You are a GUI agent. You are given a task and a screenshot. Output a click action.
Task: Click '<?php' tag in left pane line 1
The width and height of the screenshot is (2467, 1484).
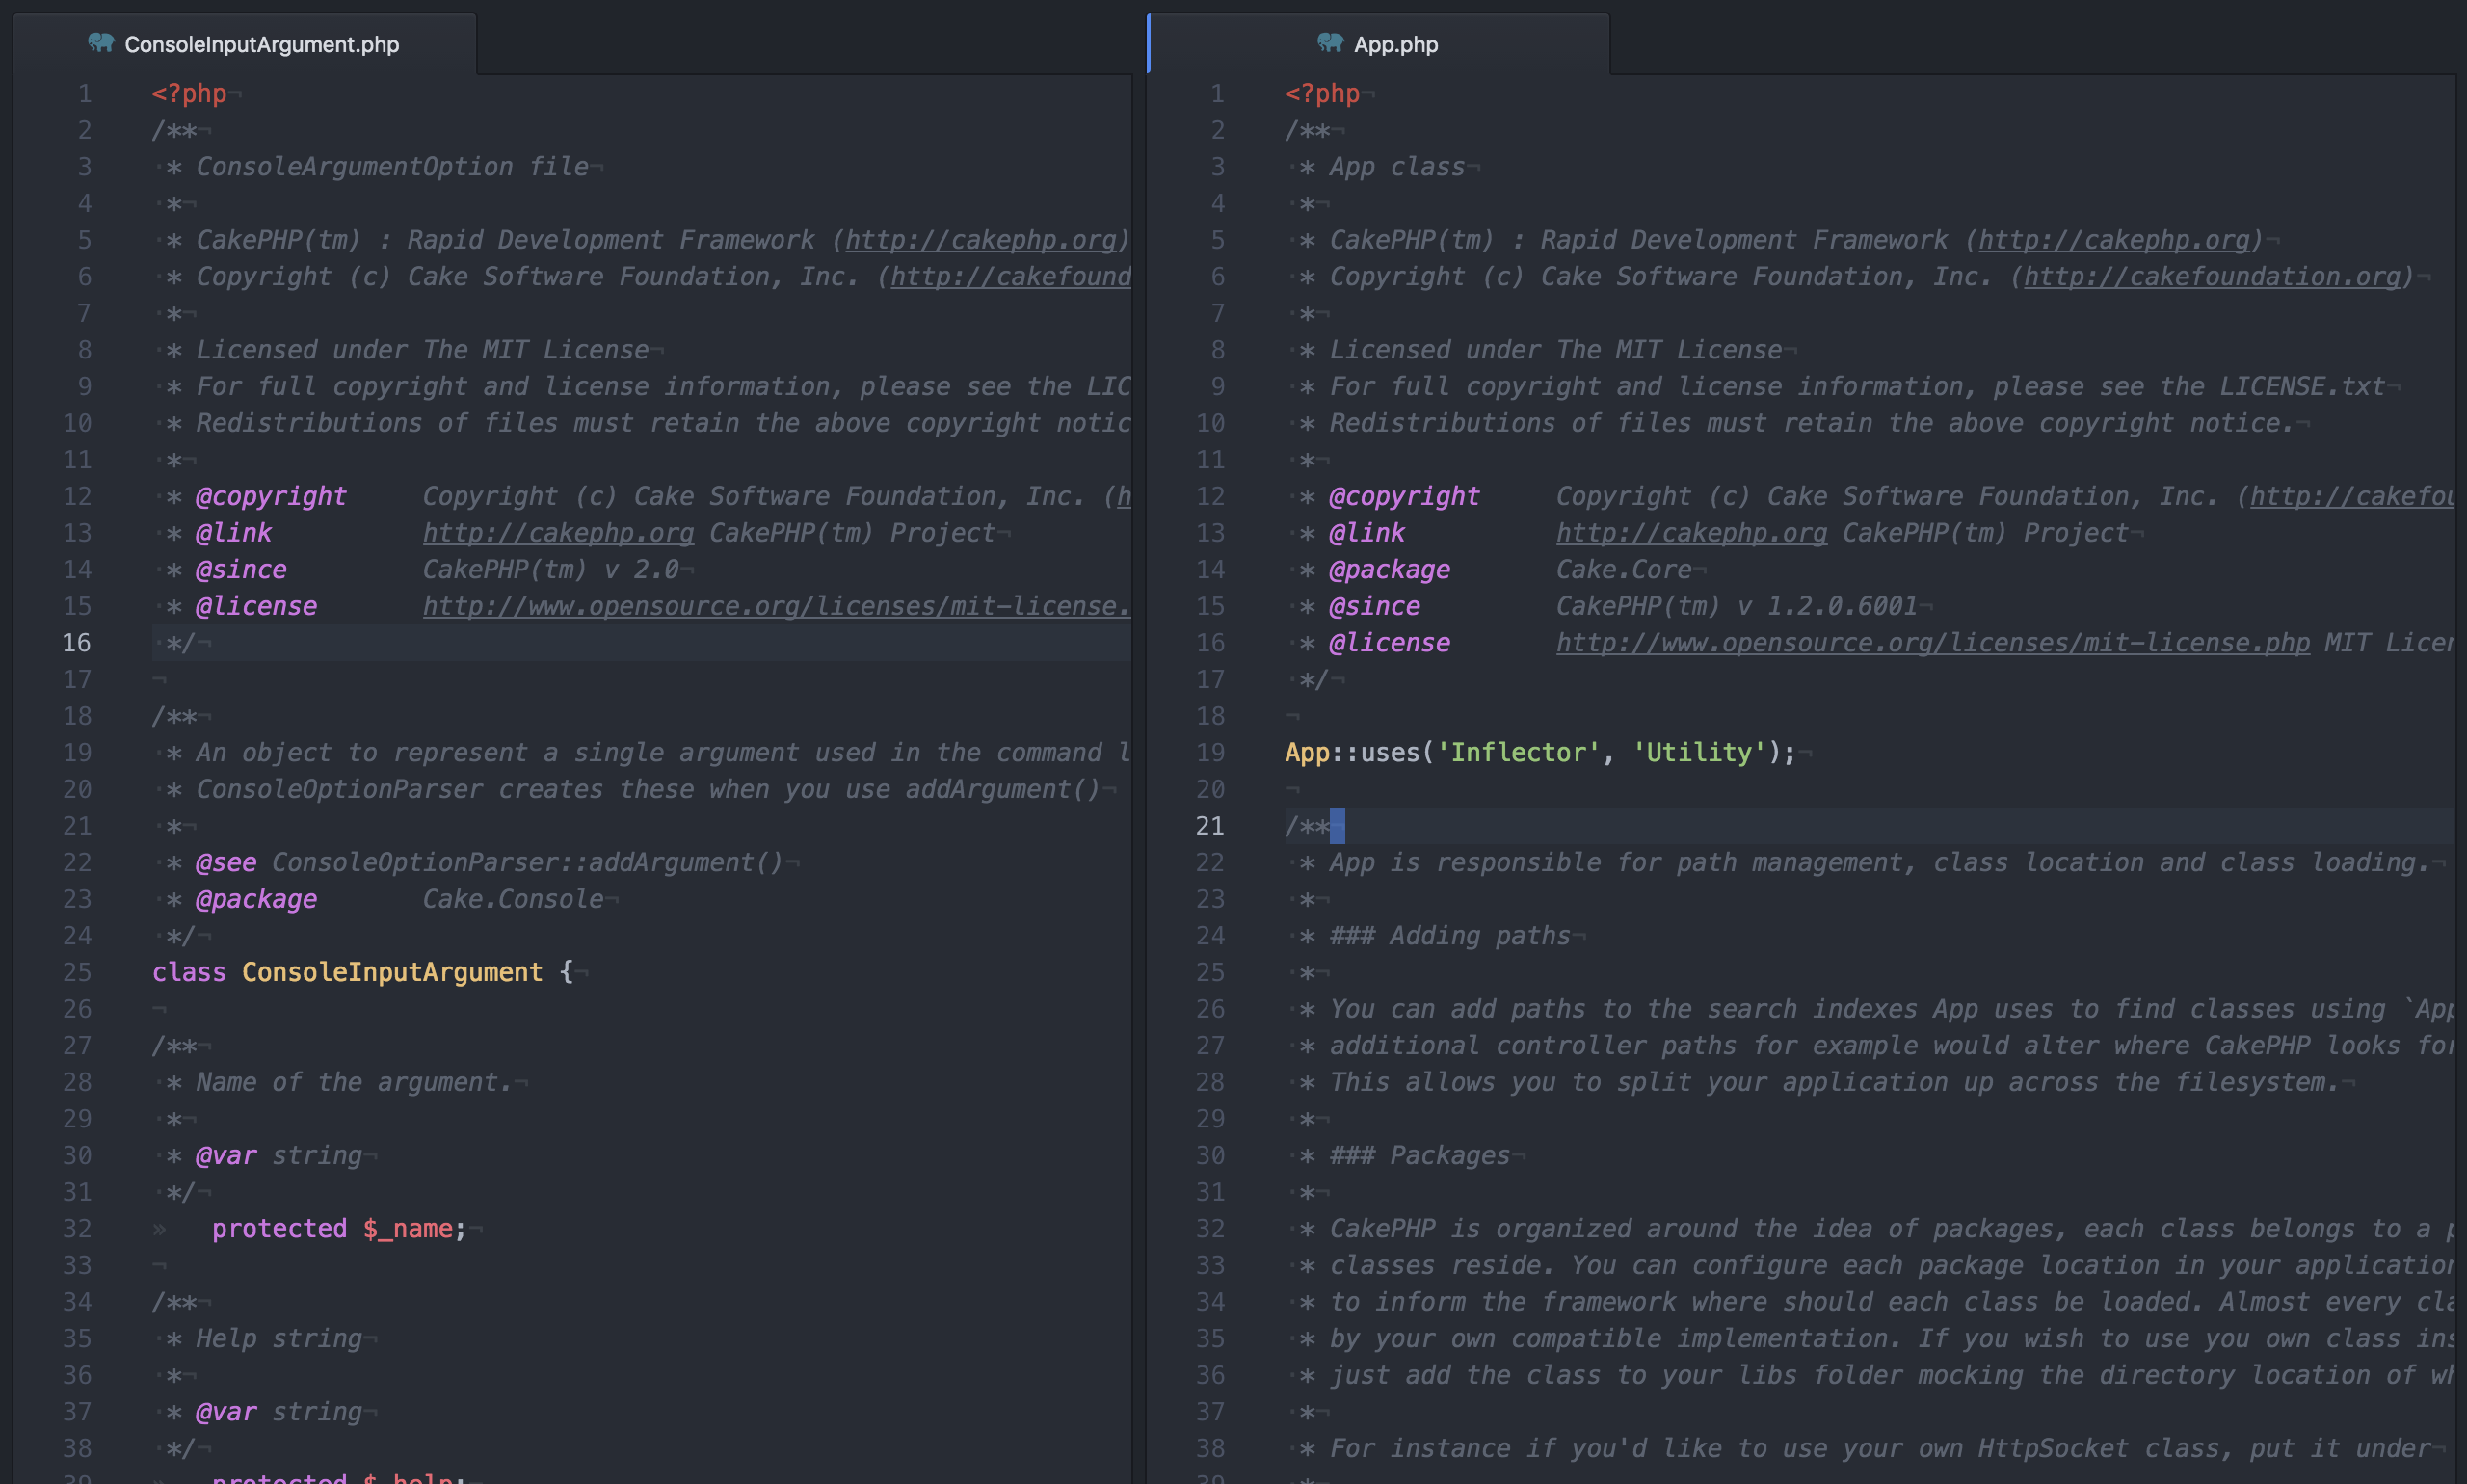189,94
